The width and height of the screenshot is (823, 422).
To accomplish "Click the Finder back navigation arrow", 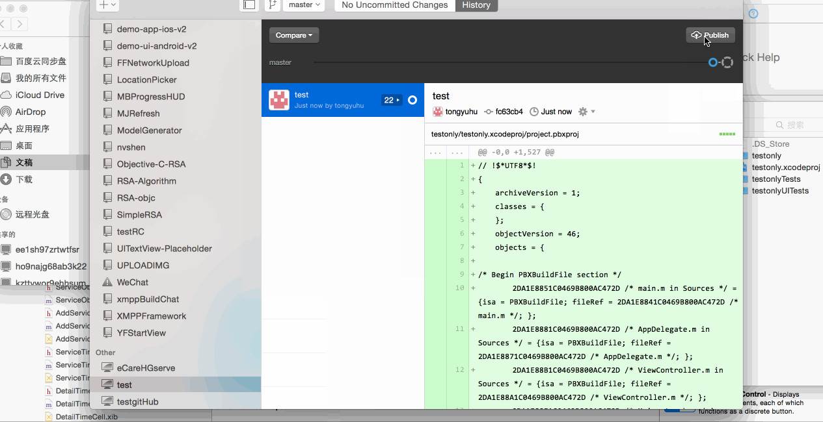I will click(x=3, y=24).
